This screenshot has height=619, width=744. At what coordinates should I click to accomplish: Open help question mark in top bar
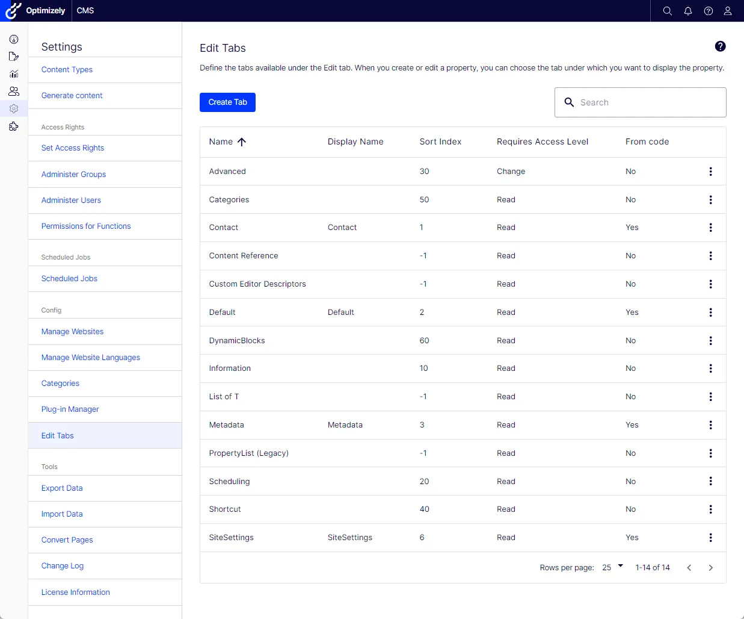(x=709, y=11)
